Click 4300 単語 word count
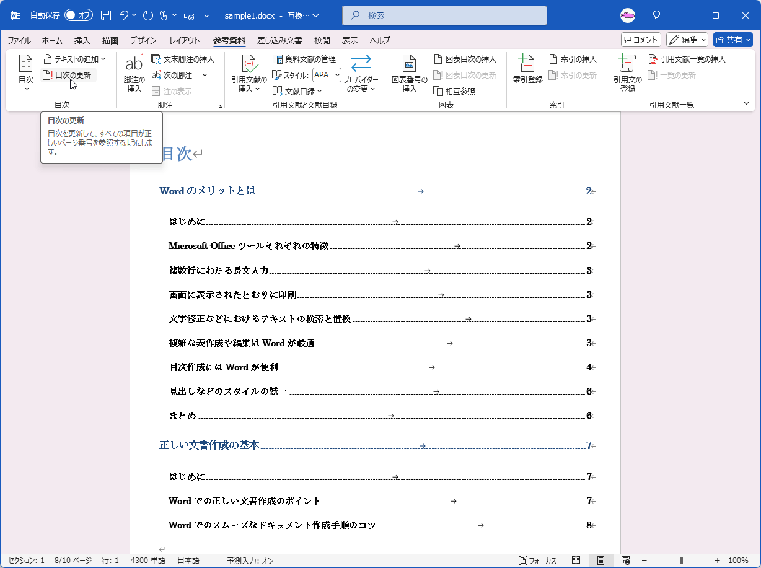Screen dimensions: 761x568 [x=148, y=561]
